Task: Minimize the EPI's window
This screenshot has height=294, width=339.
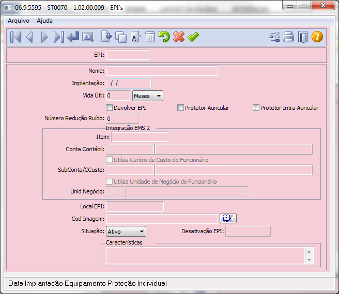Action: pyautogui.click(x=290, y=6)
